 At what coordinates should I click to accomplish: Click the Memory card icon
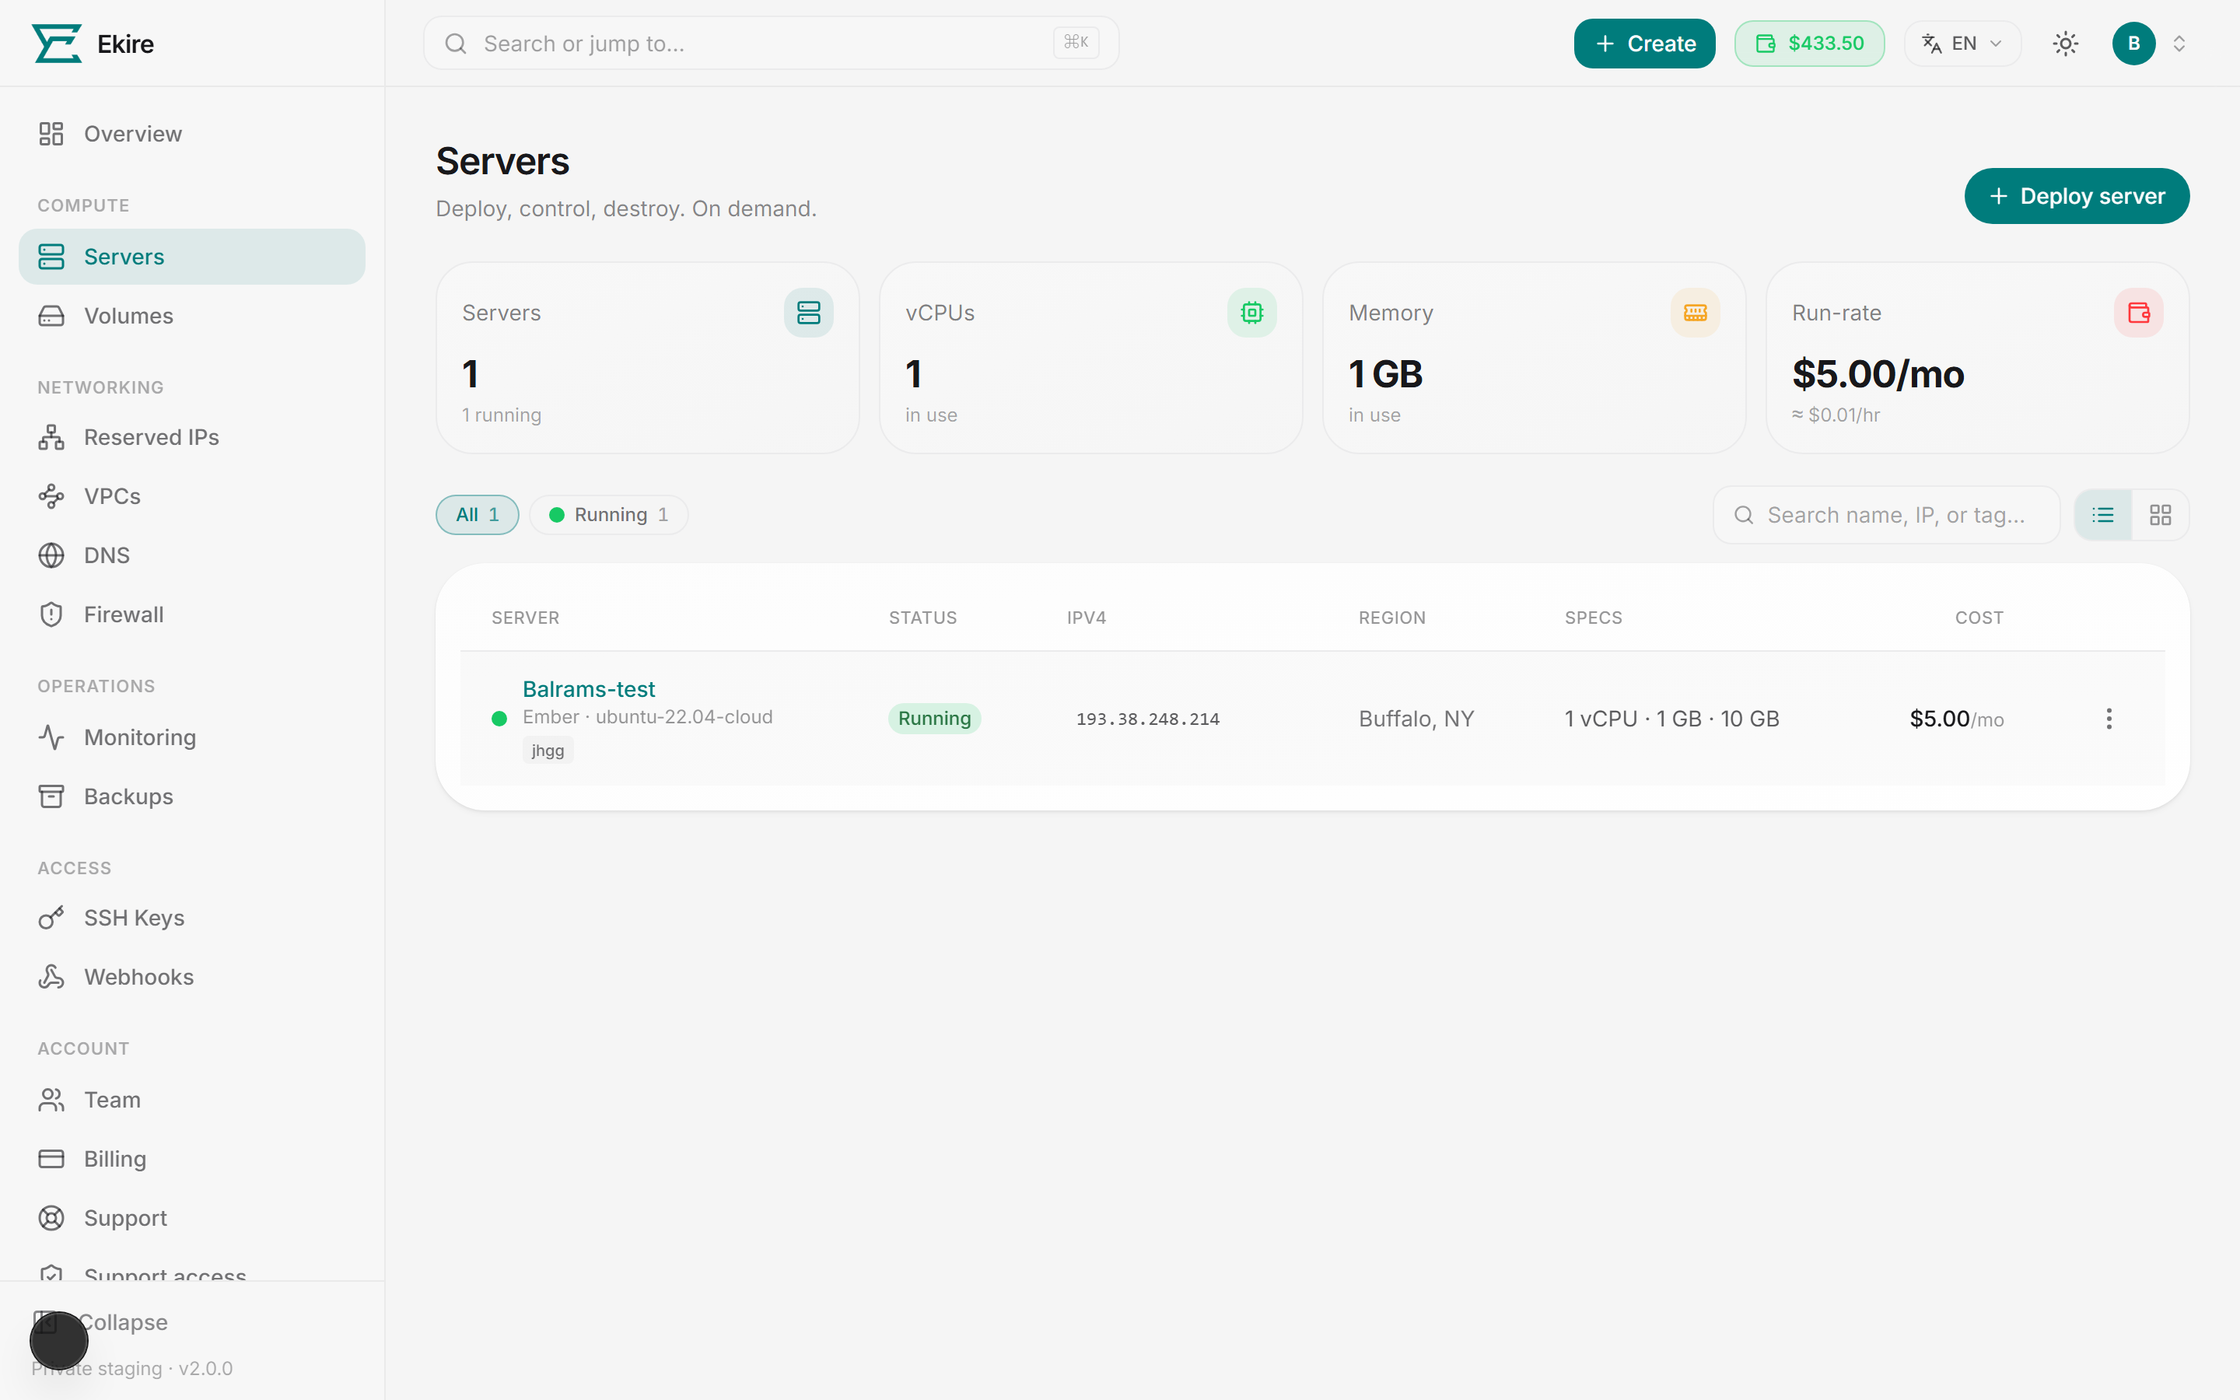(x=1695, y=313)
